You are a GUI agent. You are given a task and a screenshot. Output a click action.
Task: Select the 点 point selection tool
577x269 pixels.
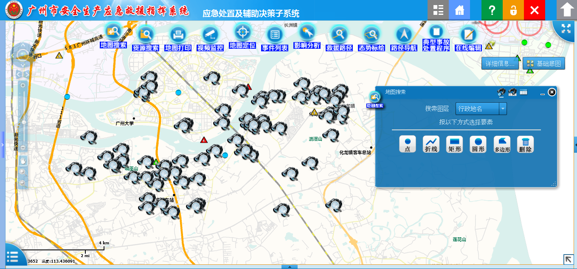[408, 144]
